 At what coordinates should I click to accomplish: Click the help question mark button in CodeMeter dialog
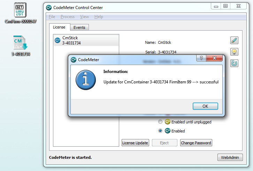point(201,58)
